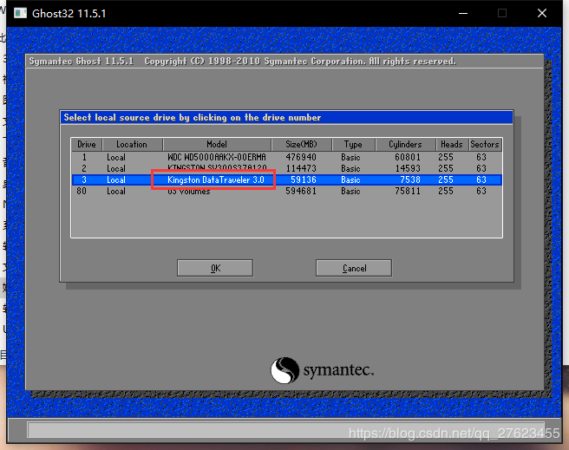Screen dimensions: 569x450
Task: Click the Model column header
Action: coord(217,144)
